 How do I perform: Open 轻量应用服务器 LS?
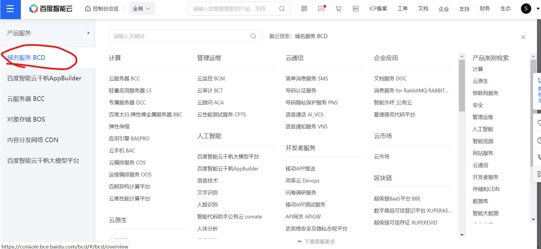point(130,91)
